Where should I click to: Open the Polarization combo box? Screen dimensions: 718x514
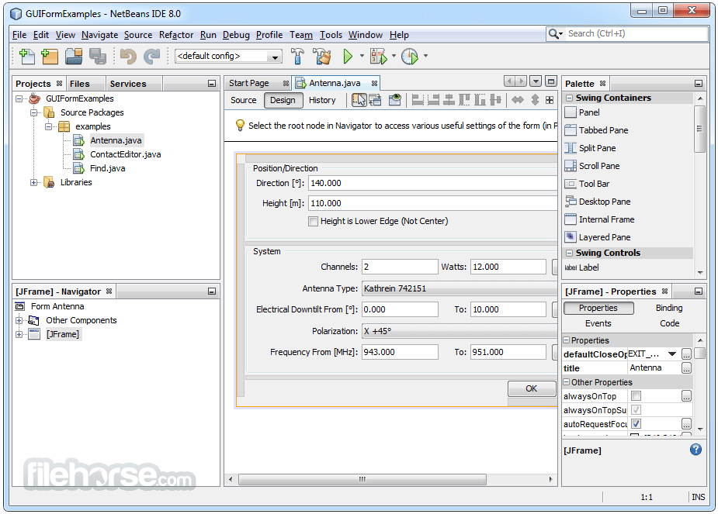pos(460,331)
